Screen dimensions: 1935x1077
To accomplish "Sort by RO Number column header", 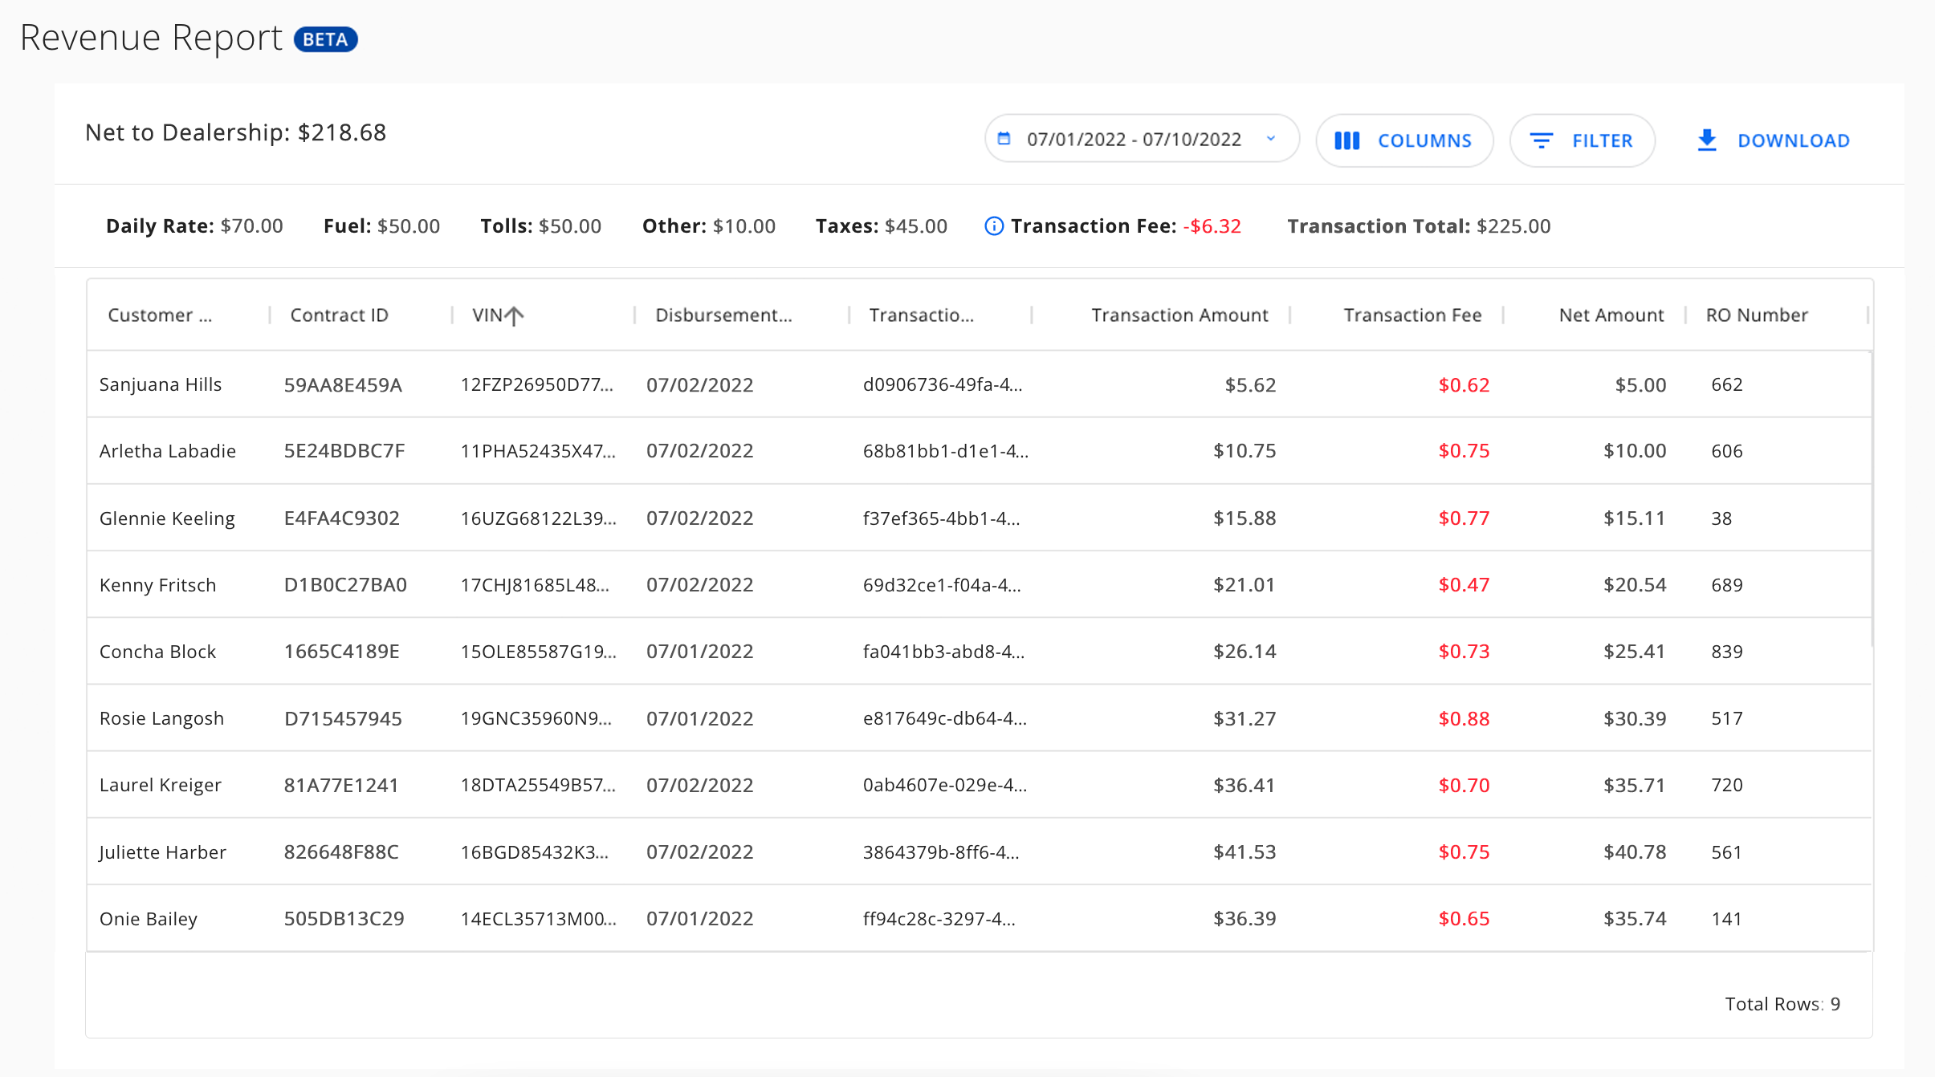I will (x=1757, y=315).
